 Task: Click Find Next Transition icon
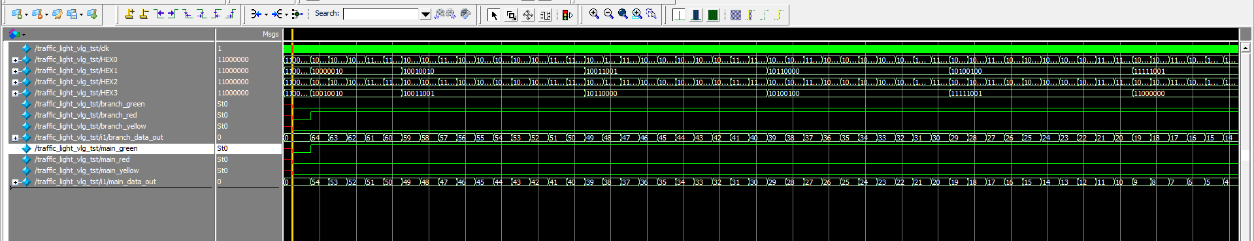pyautogui.click(x=173, y=14)
